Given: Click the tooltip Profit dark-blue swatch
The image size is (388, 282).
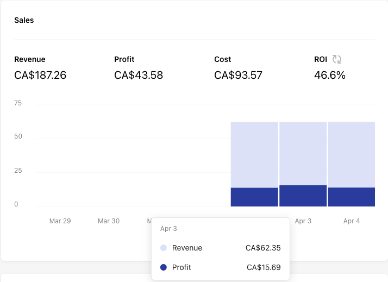Looking at the screenshot, I should [x=164, y=267].
